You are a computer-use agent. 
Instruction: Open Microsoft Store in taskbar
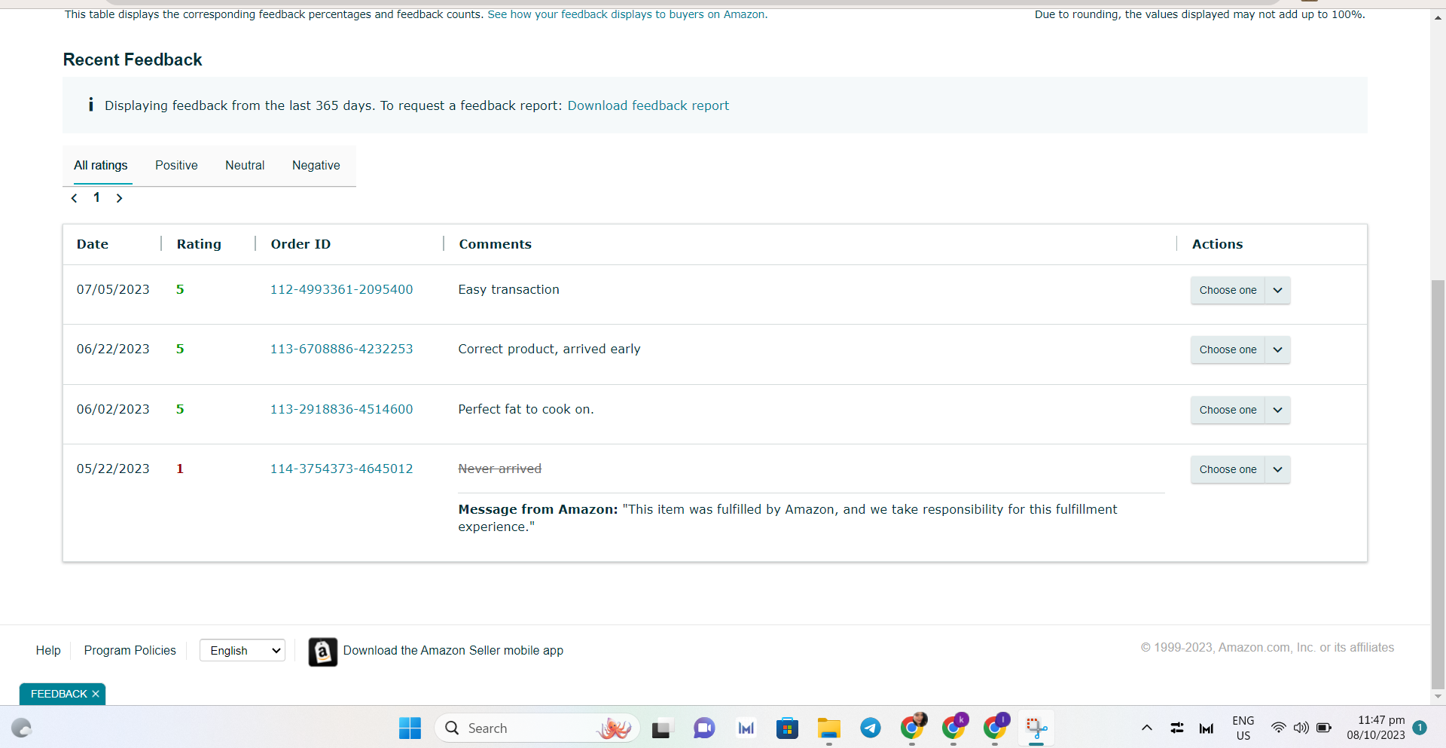(787, 728)
